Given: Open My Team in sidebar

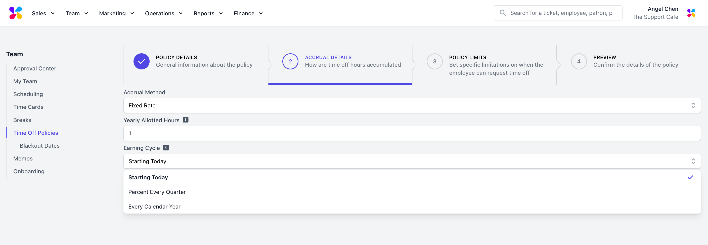Looking at the screenshot, I should click(x=25, y=81).
